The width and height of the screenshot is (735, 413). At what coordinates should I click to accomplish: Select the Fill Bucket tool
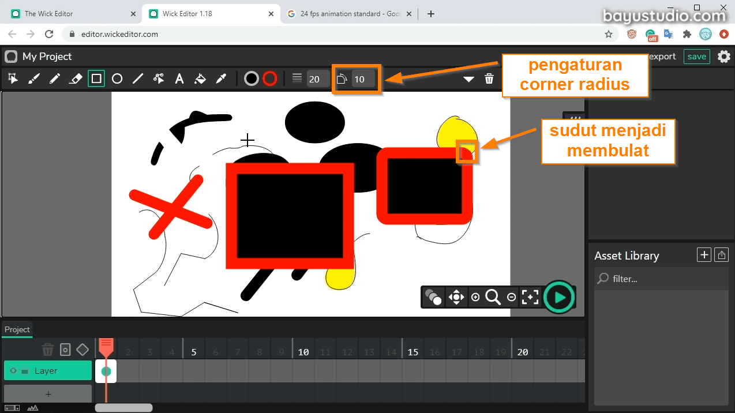click(200, 78)
